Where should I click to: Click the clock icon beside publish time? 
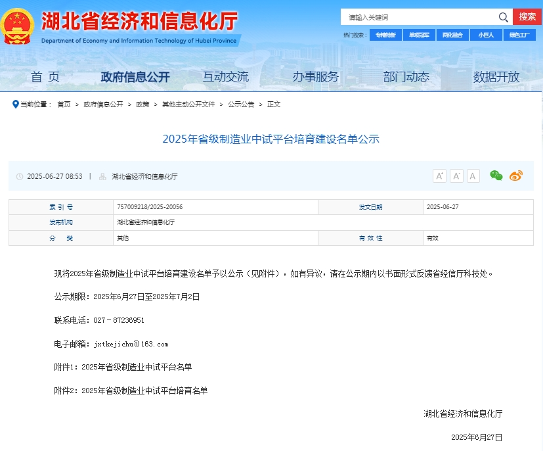click(x=20, y=176)
